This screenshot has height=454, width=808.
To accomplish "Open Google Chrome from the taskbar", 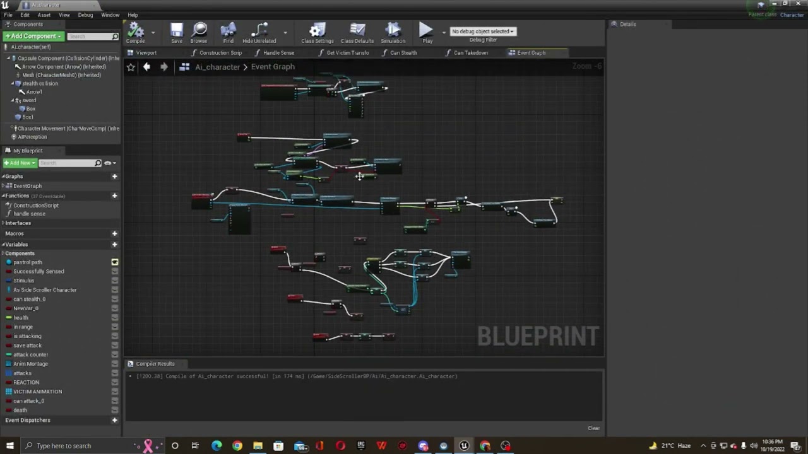I will tap(237, 446).
